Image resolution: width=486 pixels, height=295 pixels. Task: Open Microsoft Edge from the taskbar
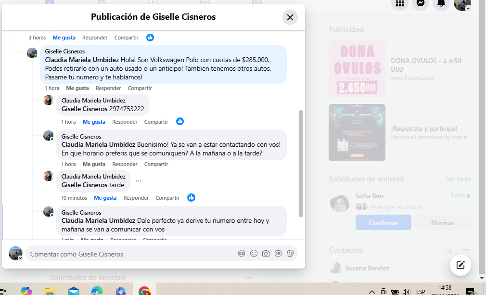(x=97, y=291)
